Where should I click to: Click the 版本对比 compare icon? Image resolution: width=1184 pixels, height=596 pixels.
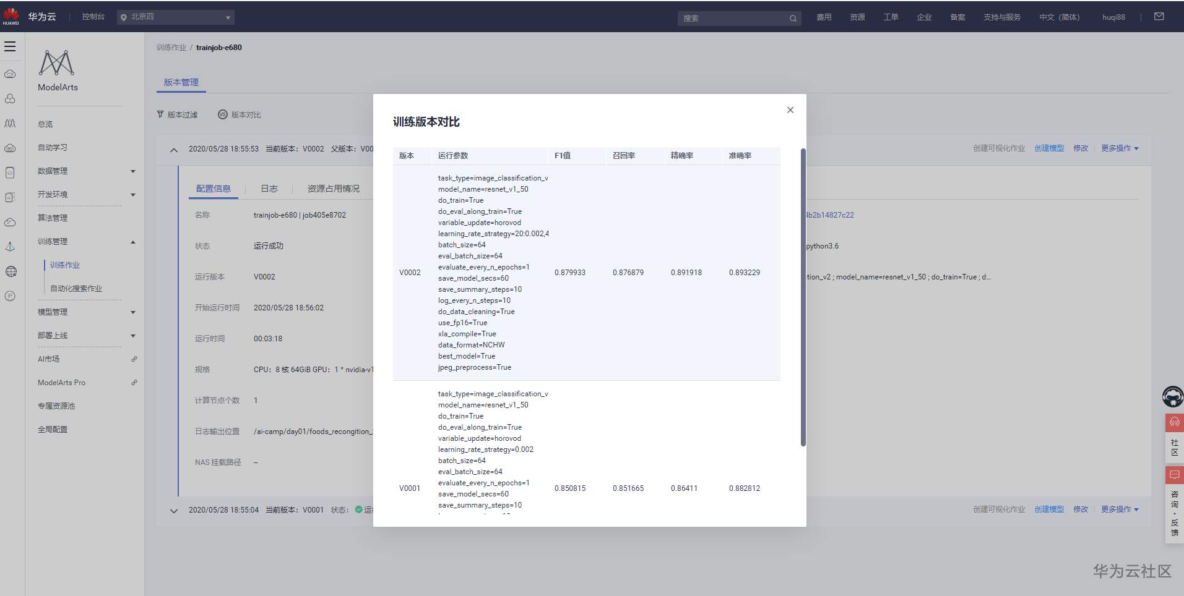(223, 114)
